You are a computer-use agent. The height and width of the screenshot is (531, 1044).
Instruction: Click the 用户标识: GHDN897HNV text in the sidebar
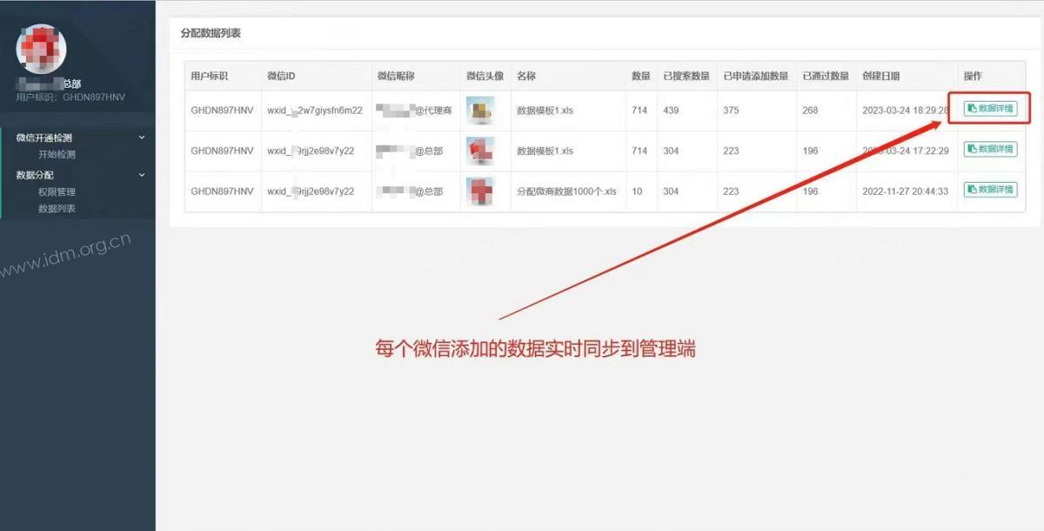[x=70, y=97]
